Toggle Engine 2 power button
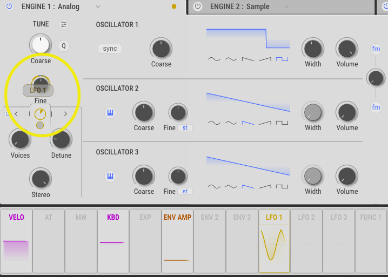Image resolution: width=388 pixels, height=277 pixels. (x=198, y=6)
